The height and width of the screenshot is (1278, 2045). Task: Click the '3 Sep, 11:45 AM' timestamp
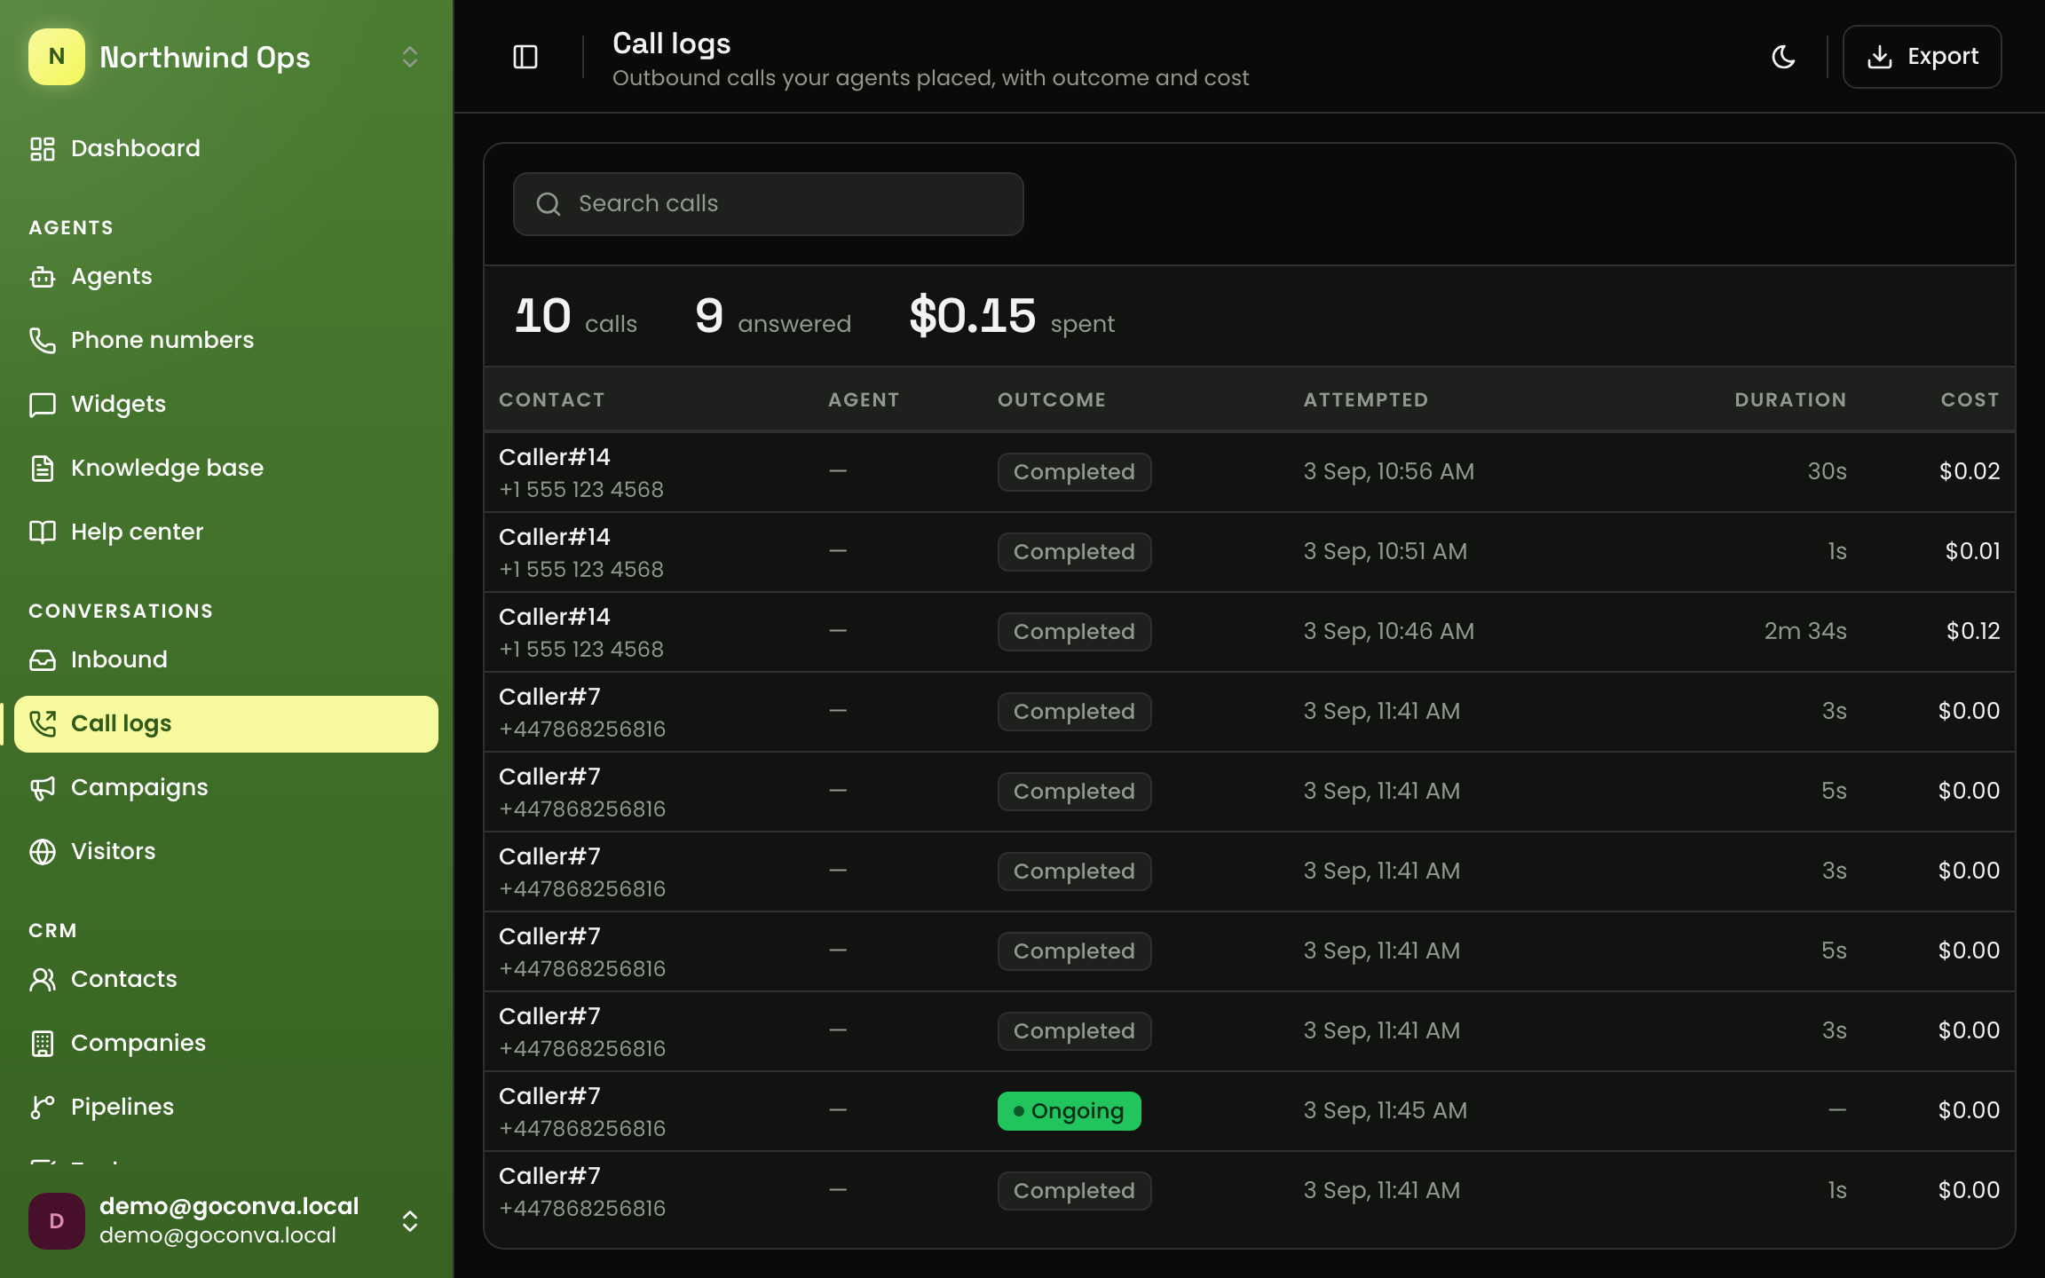(x=1385, y=1110)
